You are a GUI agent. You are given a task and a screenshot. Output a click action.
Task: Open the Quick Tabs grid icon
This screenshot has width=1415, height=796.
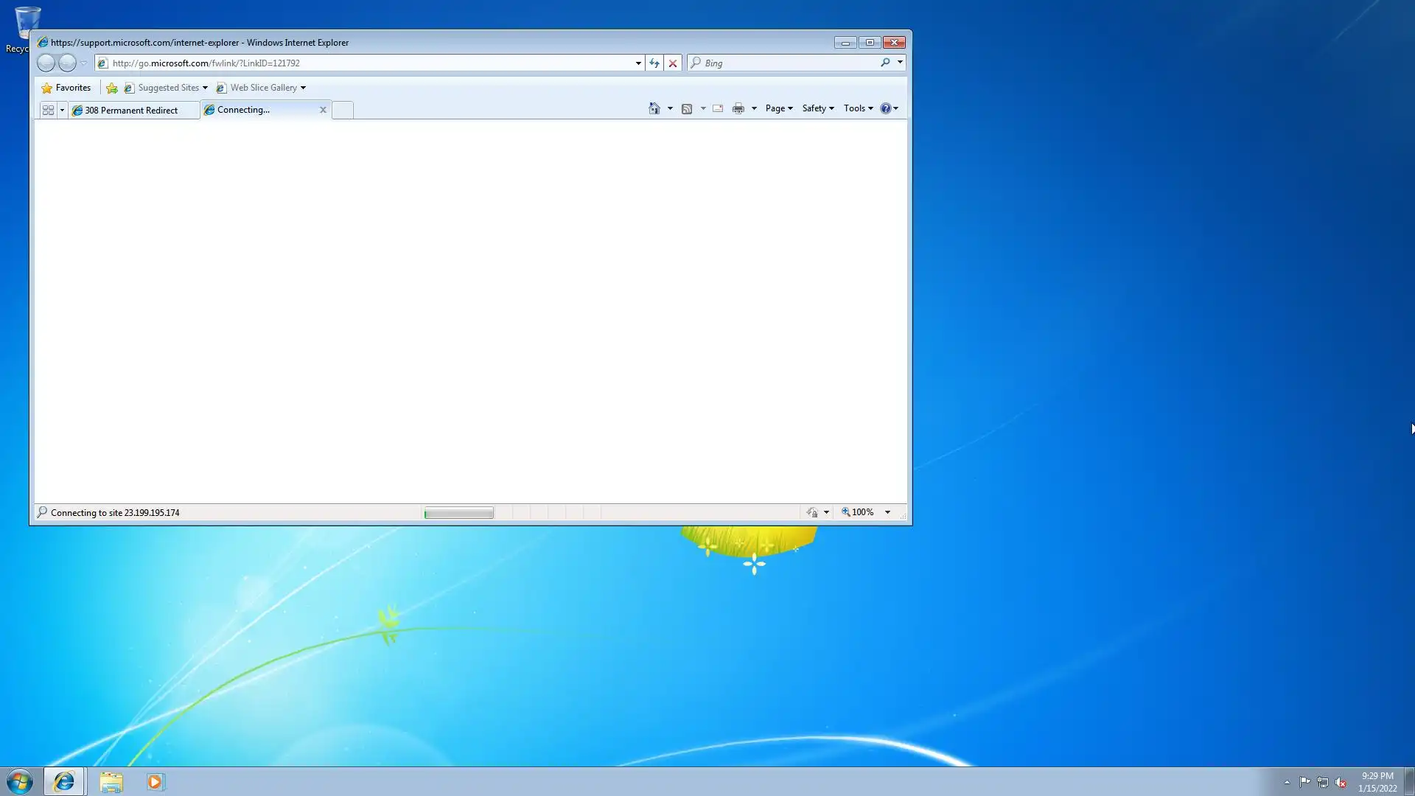pos(48,110)
